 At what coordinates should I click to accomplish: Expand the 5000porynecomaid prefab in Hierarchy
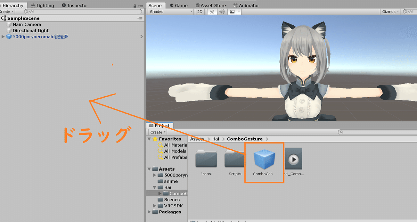pos(3,37)
